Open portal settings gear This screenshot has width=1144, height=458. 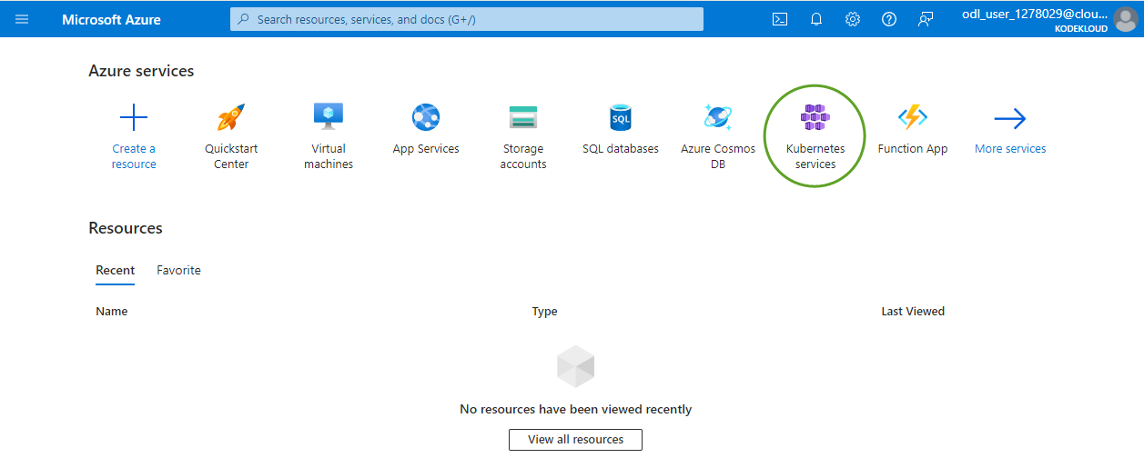tap(853, 19)
